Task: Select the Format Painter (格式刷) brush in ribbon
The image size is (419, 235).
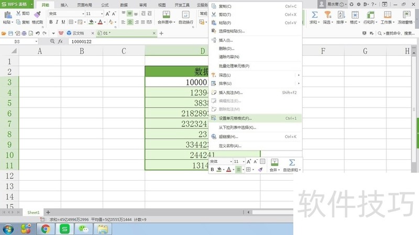Action: (37, 15)
